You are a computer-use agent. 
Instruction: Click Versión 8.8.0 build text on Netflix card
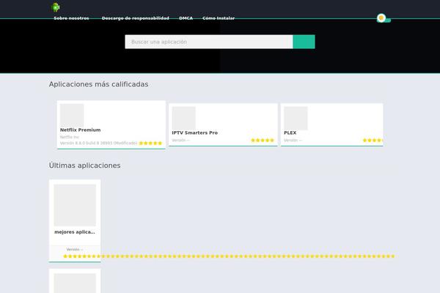coord(98,143)
